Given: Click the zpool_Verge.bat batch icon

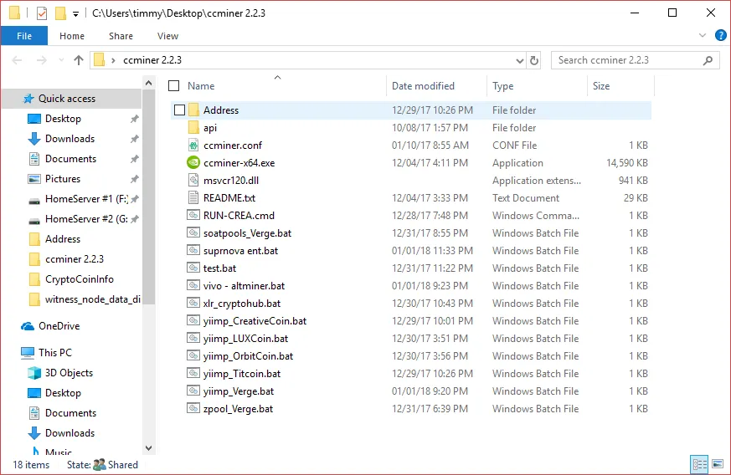Looking at the screenshot, I should pos(193,408).
